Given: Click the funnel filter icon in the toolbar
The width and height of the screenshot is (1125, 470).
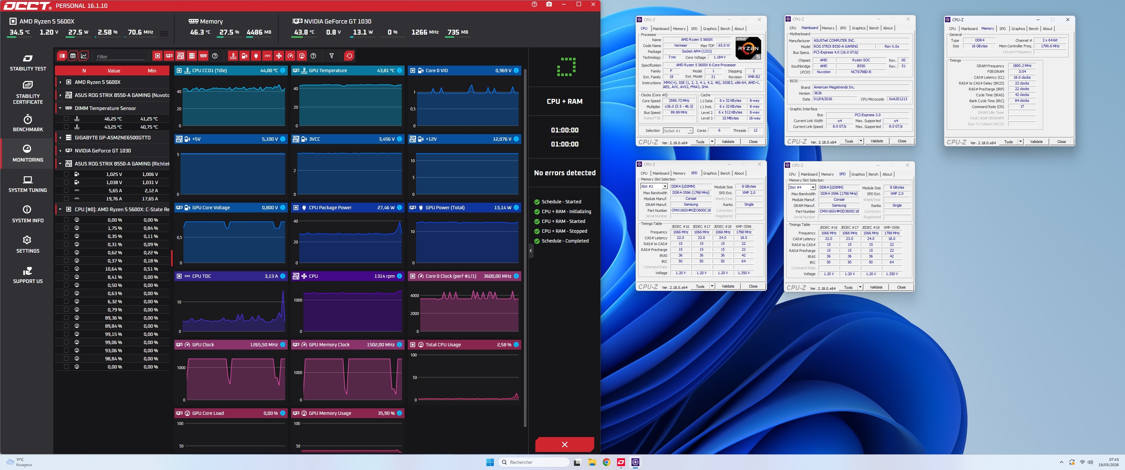Looking at the screenshot, I should pyautogui.click(x=332, y=56).
